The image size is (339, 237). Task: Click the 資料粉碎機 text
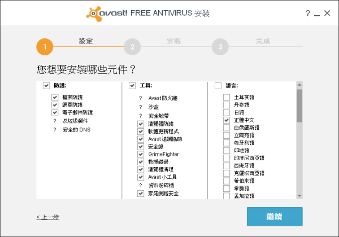click(x=161, y=186)
